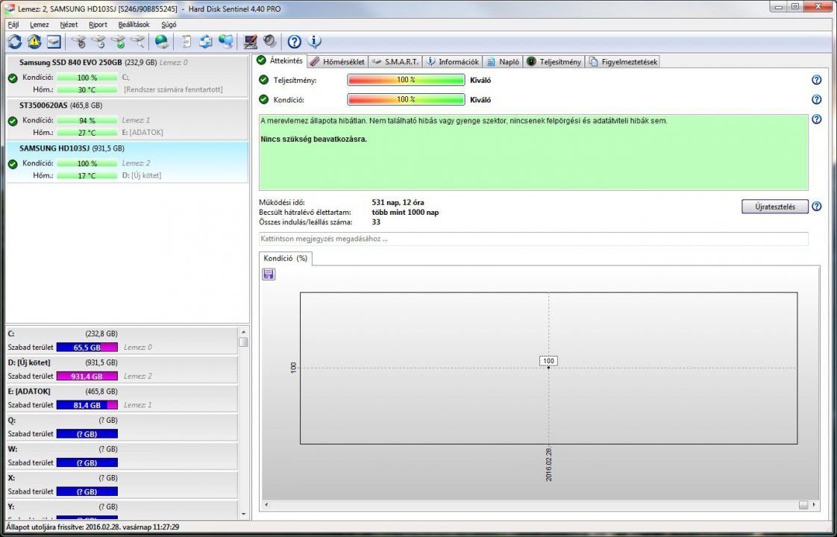Image resolution: width=837 pixels, height=537 pixels.
Task: Click the report document toolbar icon
Action: (x=186, y=42)
